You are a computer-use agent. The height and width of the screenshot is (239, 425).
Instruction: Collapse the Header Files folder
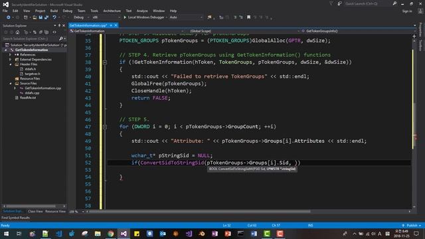11,64
